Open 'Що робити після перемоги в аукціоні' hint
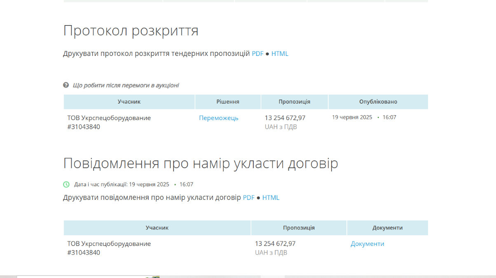Image resolution: width=496 pixels, height=278 pixels. (x=126, y=85)
